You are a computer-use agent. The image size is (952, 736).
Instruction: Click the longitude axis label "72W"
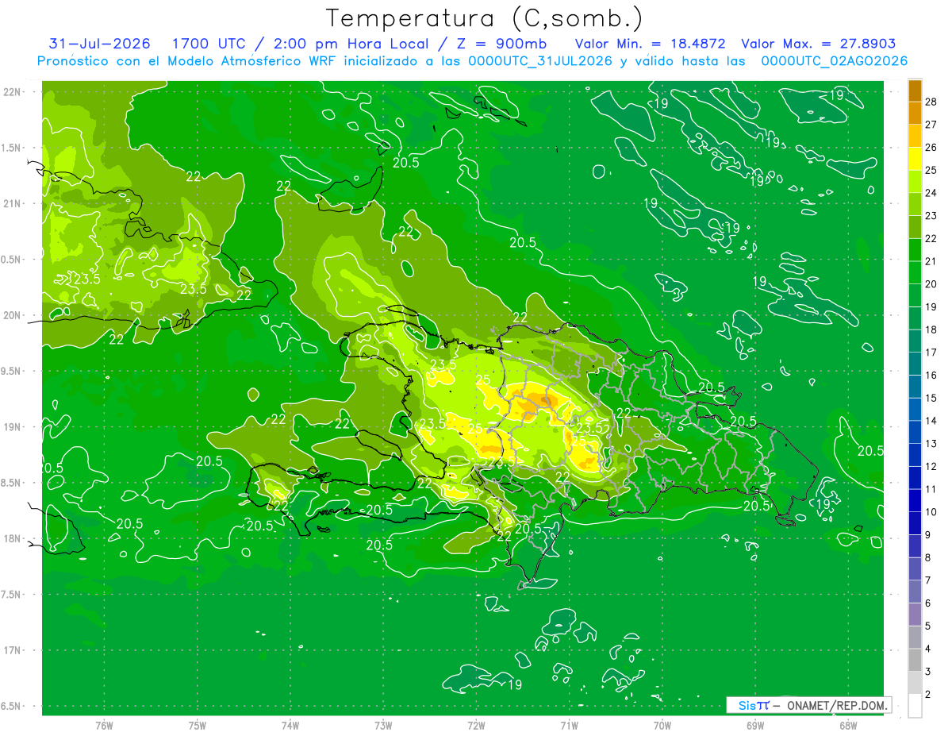pyautogui.click(x=476, y=725)
